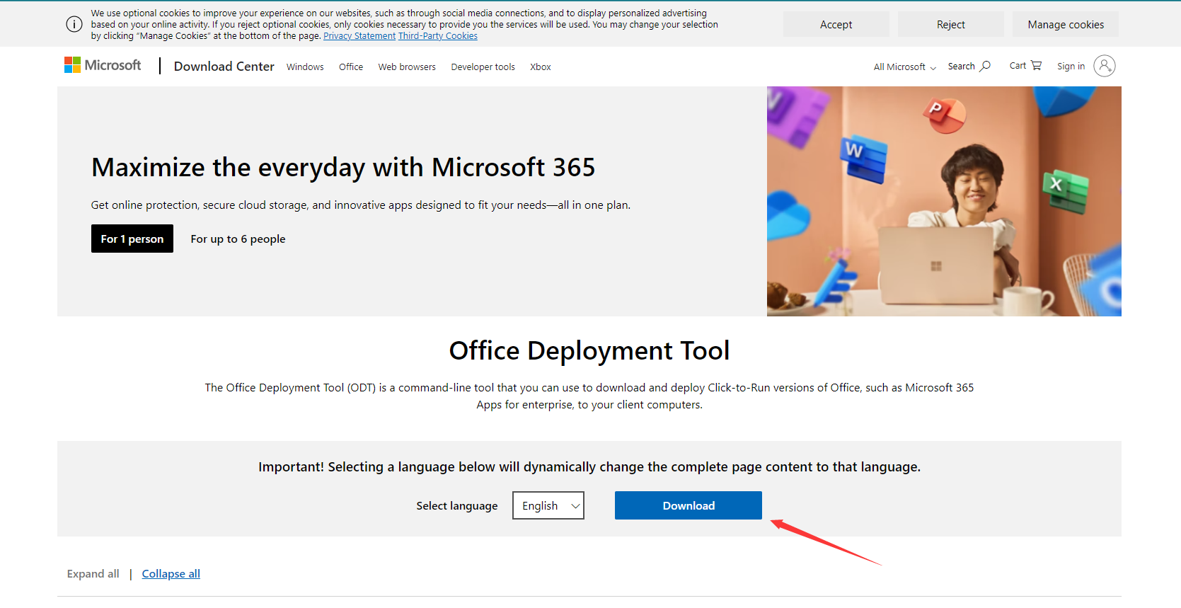Open the Select language dropdown
1181x608 pixels.
pos(548,505)
